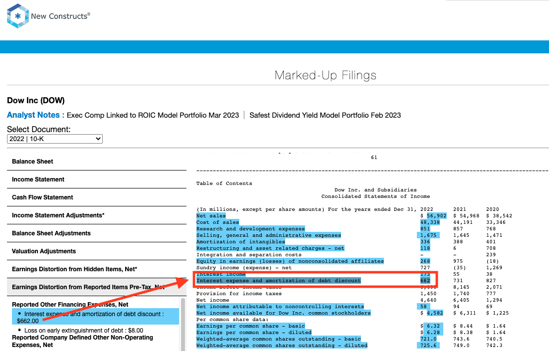Click Net income available for Dow Inc. stockholders
Viewport: 549px width, 351px height.
tap(283, 313)
